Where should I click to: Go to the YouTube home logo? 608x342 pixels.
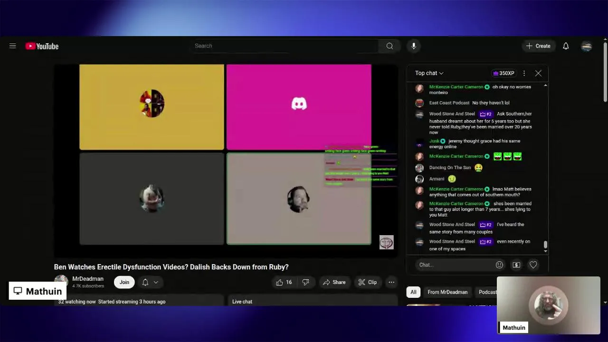[42, 46]
